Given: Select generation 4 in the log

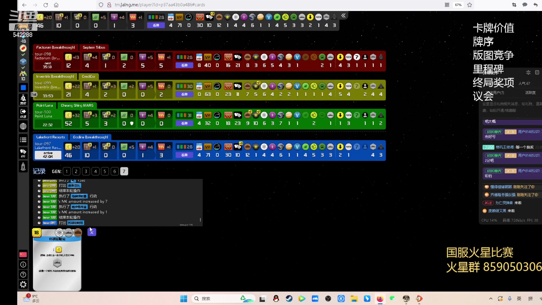Looking at the screenshot, I should 95,171.
